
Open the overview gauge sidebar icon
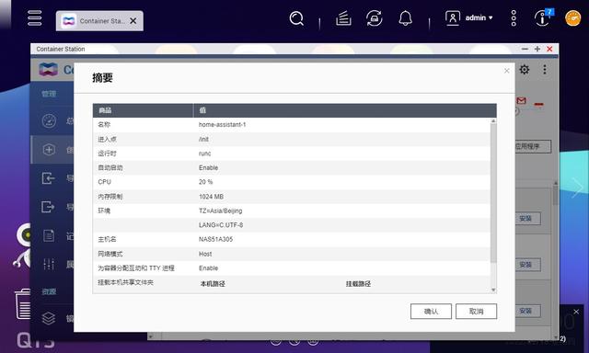(x=49, y=120)
